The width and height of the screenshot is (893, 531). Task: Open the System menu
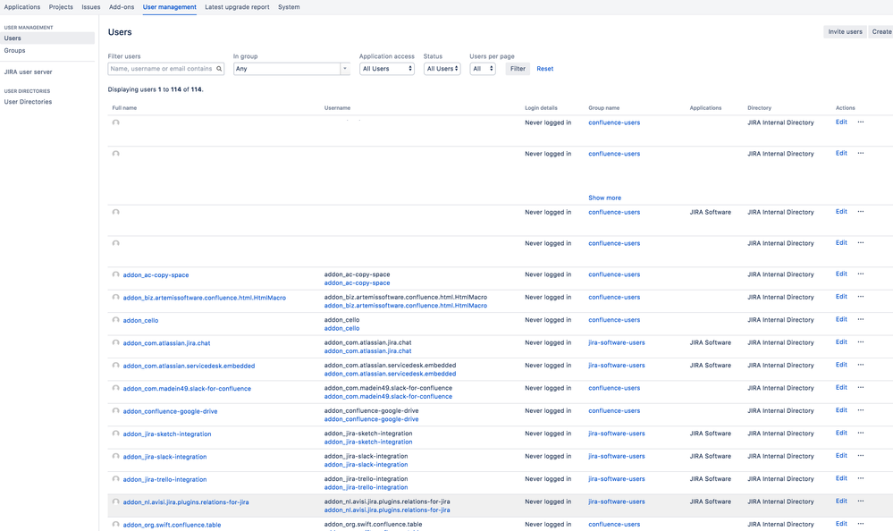[288, 6]
